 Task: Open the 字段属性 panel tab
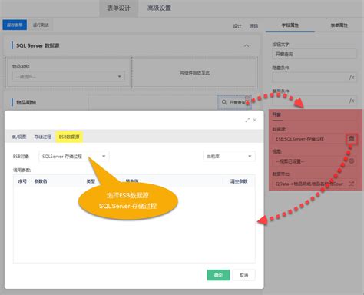(290, 25)
